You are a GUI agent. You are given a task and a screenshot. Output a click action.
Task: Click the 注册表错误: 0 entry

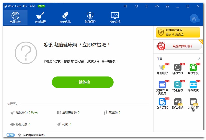pos(68,112)
